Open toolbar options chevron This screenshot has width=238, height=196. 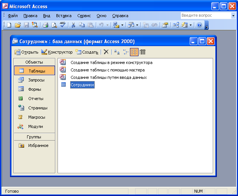[x=206, y=25]
